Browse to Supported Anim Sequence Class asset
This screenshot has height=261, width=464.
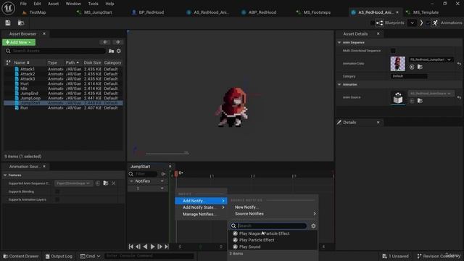click(106, 183)
